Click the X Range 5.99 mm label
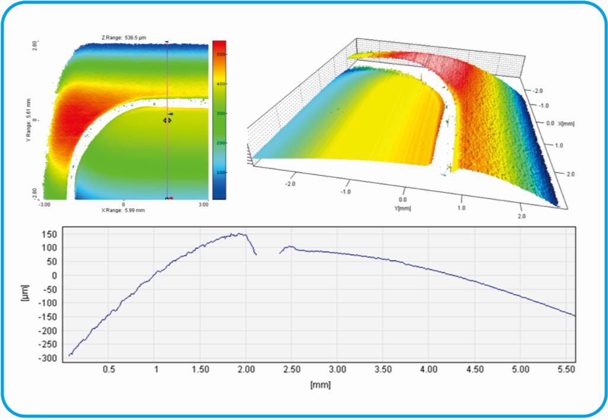The width and height of the screenshot is (608, 420). coord(123,211)
